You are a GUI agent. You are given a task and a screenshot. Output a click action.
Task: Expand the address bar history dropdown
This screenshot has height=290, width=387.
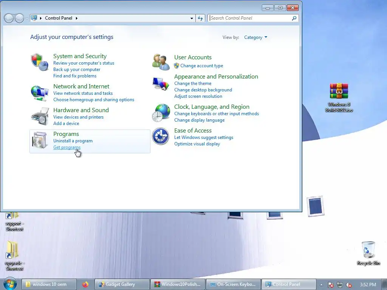tap(192, 18)
